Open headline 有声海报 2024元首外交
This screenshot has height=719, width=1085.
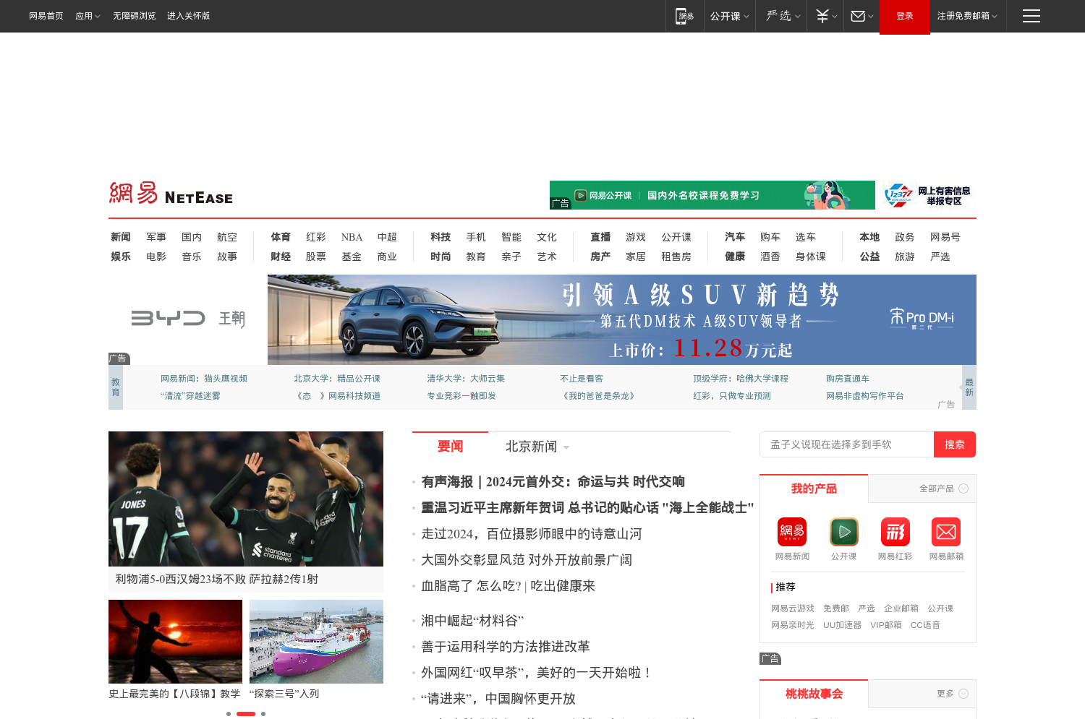[x=553, y=482]
